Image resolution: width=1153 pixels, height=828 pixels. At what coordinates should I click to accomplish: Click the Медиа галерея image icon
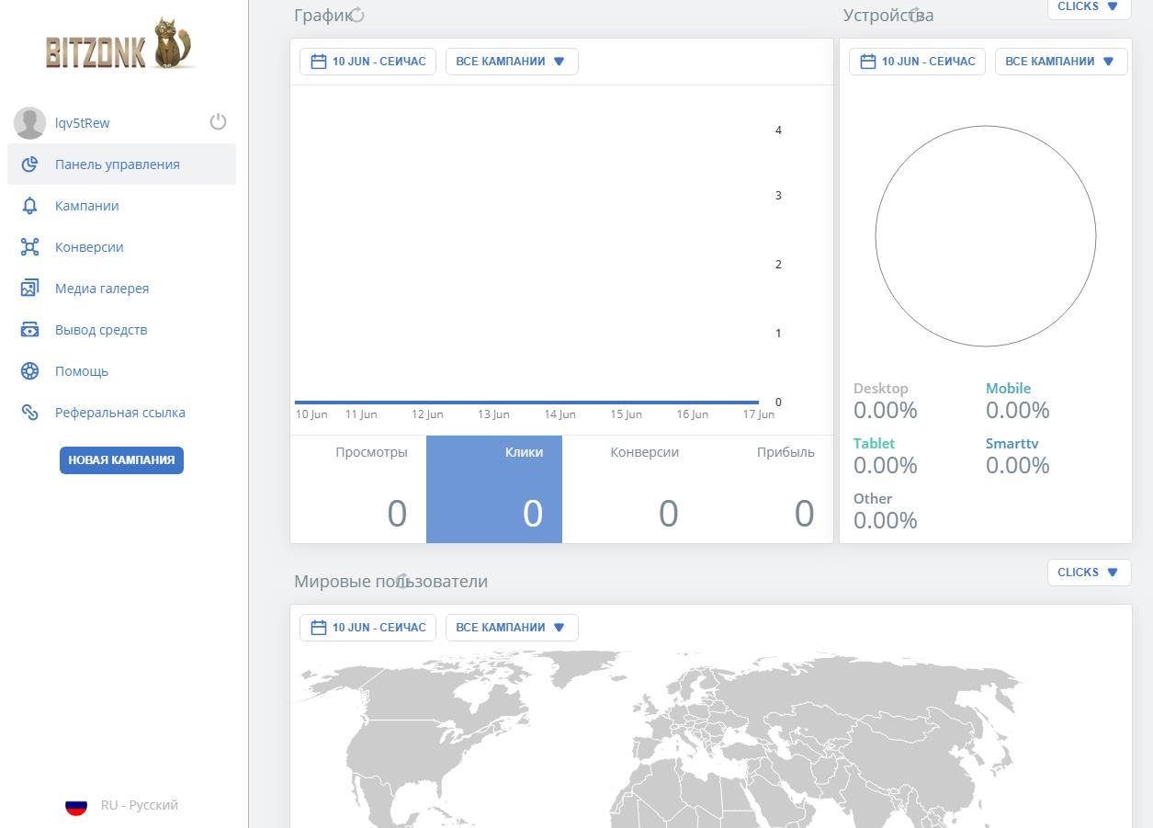click(x=29, y=289)
